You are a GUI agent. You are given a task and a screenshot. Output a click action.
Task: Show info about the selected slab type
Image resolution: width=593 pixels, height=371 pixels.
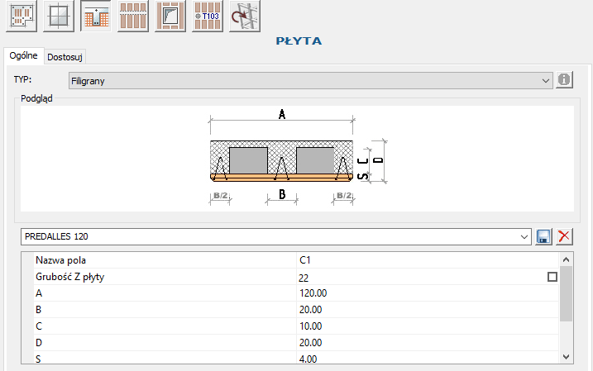pos(565,80)
